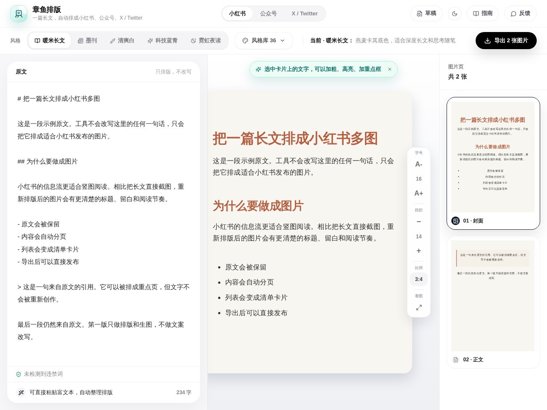Click the card bullet 原文会被保留
The image size is (547, 410).
pyautogui.click(x=246, y=267)
